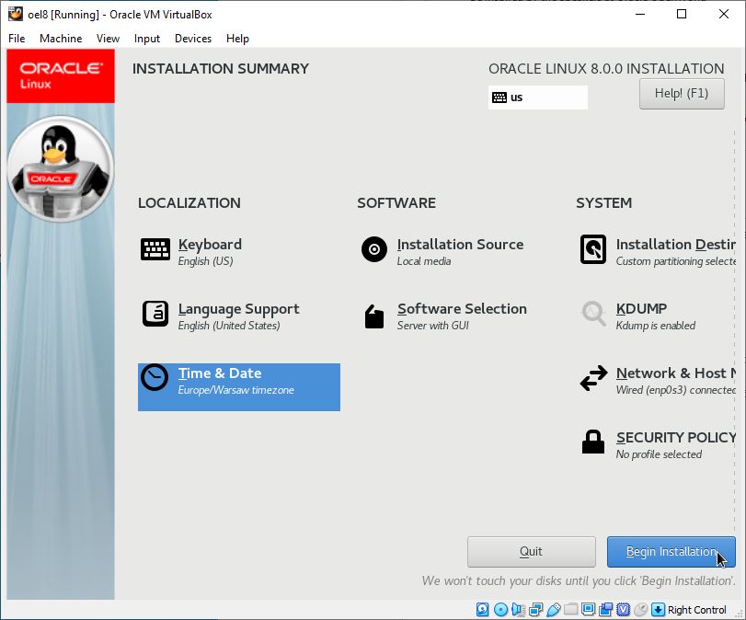Open Security Policy lock icon
746x620 pixels.
[x=593, y=442]
